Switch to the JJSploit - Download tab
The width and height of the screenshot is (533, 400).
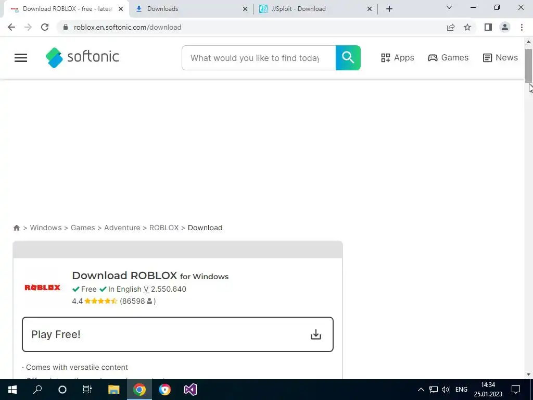(x=315, y=9)
